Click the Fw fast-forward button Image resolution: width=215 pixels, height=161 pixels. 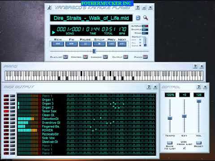click(72, 44)
